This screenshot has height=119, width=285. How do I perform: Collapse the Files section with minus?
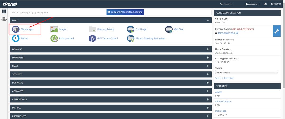[x=208, y=20]
